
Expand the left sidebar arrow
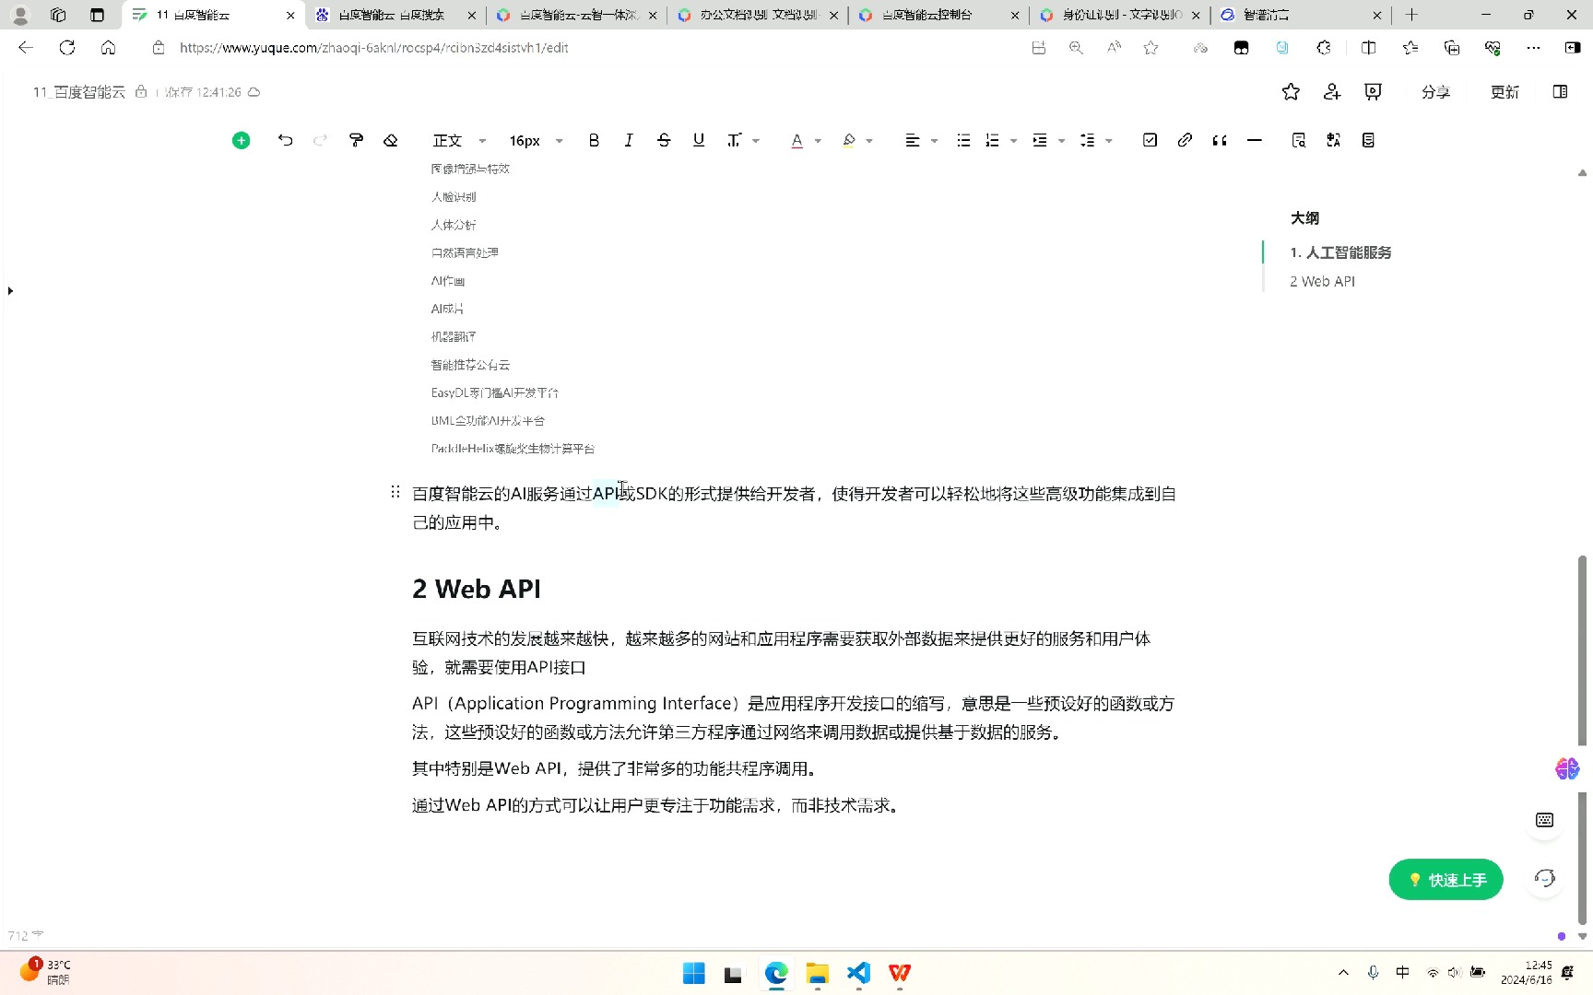10,290
